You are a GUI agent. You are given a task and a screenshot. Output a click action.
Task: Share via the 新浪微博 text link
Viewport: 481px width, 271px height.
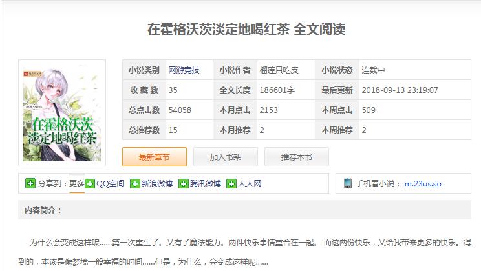click(157, 184)
